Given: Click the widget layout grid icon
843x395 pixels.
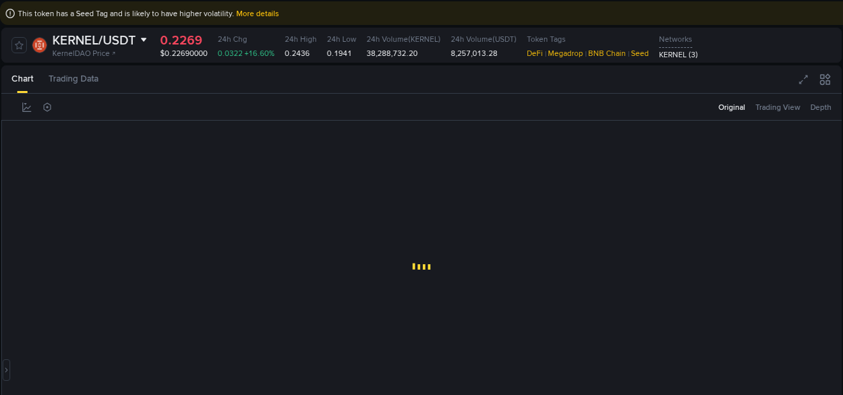Looking at the screenshot, I should click(x=825, y=79).
